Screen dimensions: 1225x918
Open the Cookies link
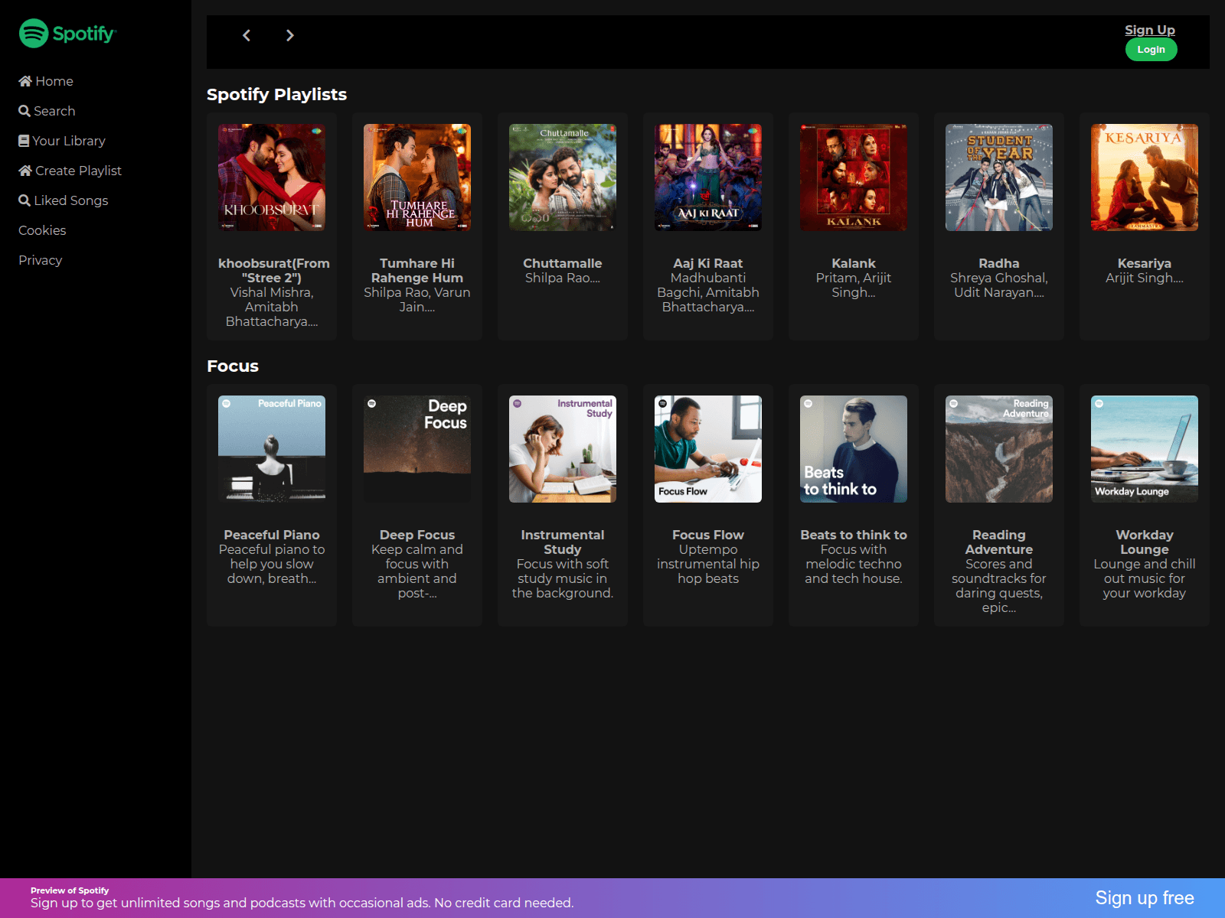pos(42,230)
